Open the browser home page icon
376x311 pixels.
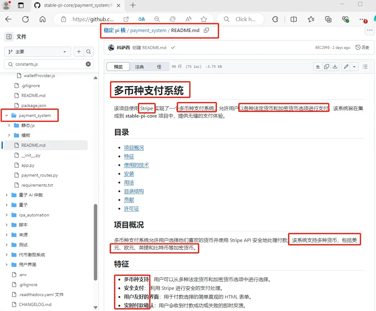(x=43, y=19)
